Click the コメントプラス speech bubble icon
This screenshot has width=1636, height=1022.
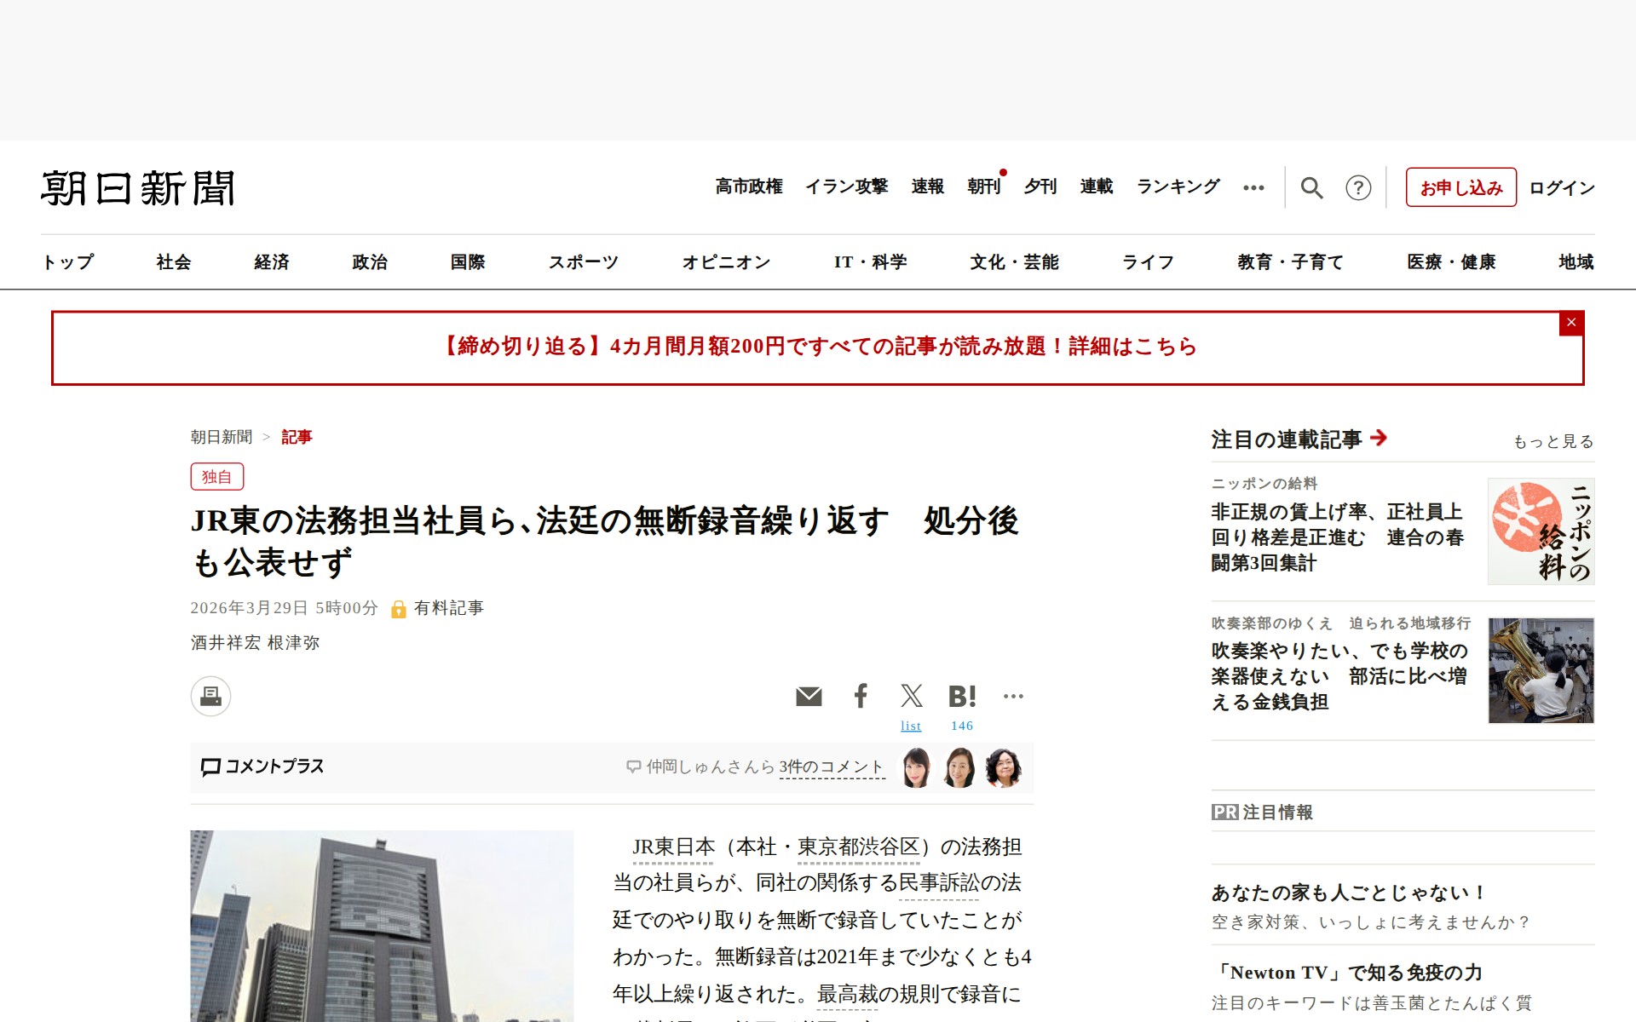(210, 767)
